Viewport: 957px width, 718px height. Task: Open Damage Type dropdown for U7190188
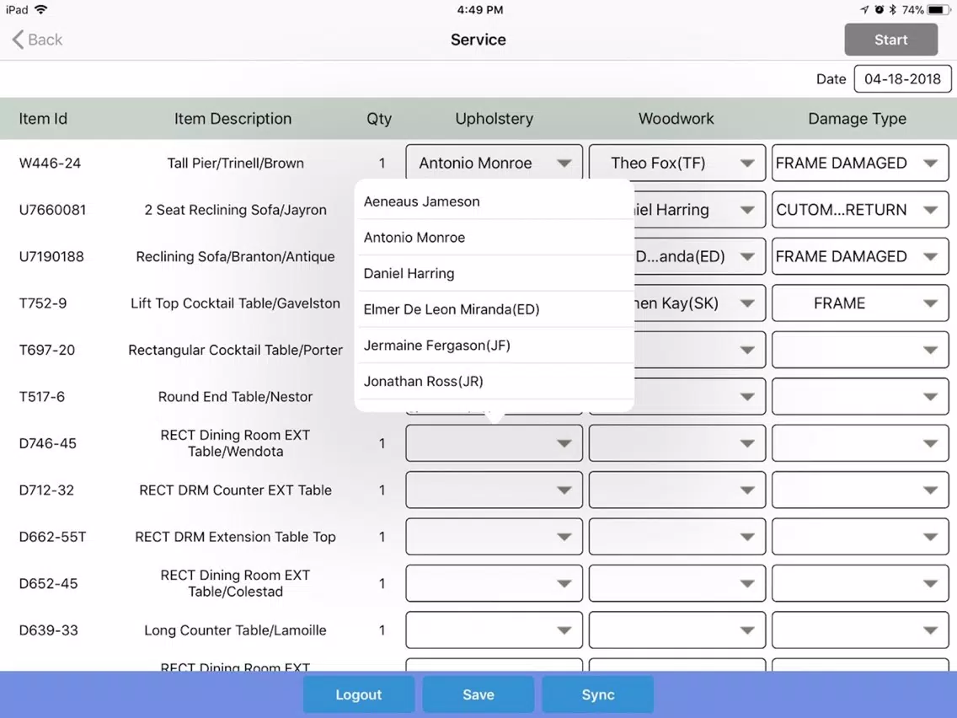(x=860, y=256)
